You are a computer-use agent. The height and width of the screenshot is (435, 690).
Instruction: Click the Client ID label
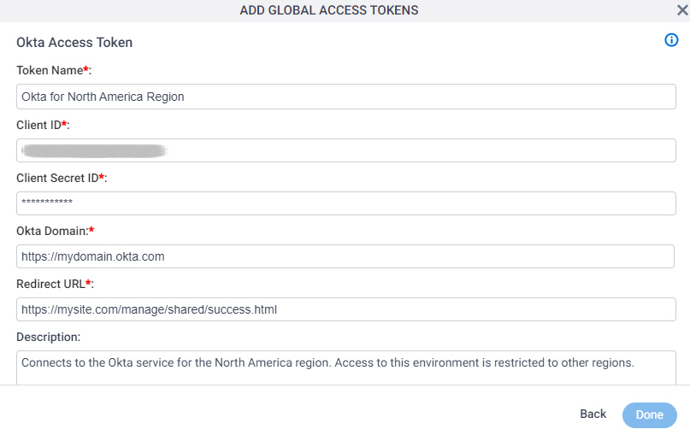[43, 125]
